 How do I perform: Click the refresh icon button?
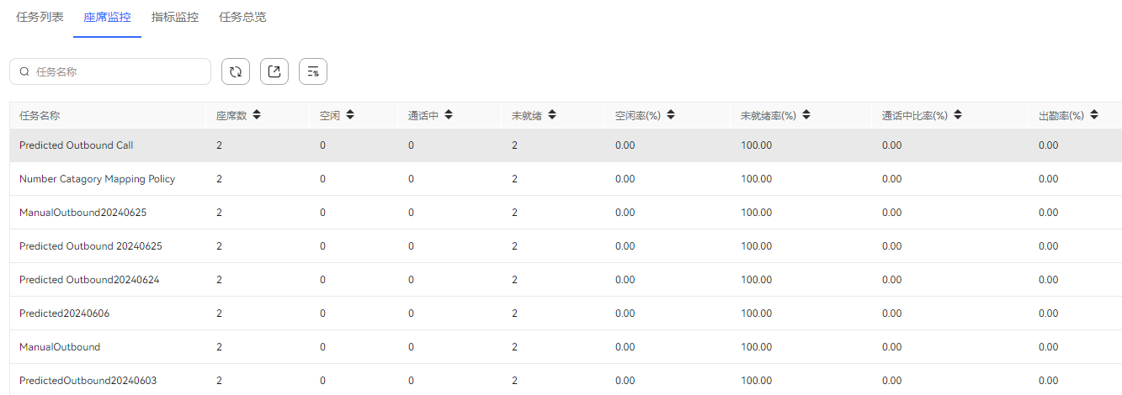pos(236,71)
